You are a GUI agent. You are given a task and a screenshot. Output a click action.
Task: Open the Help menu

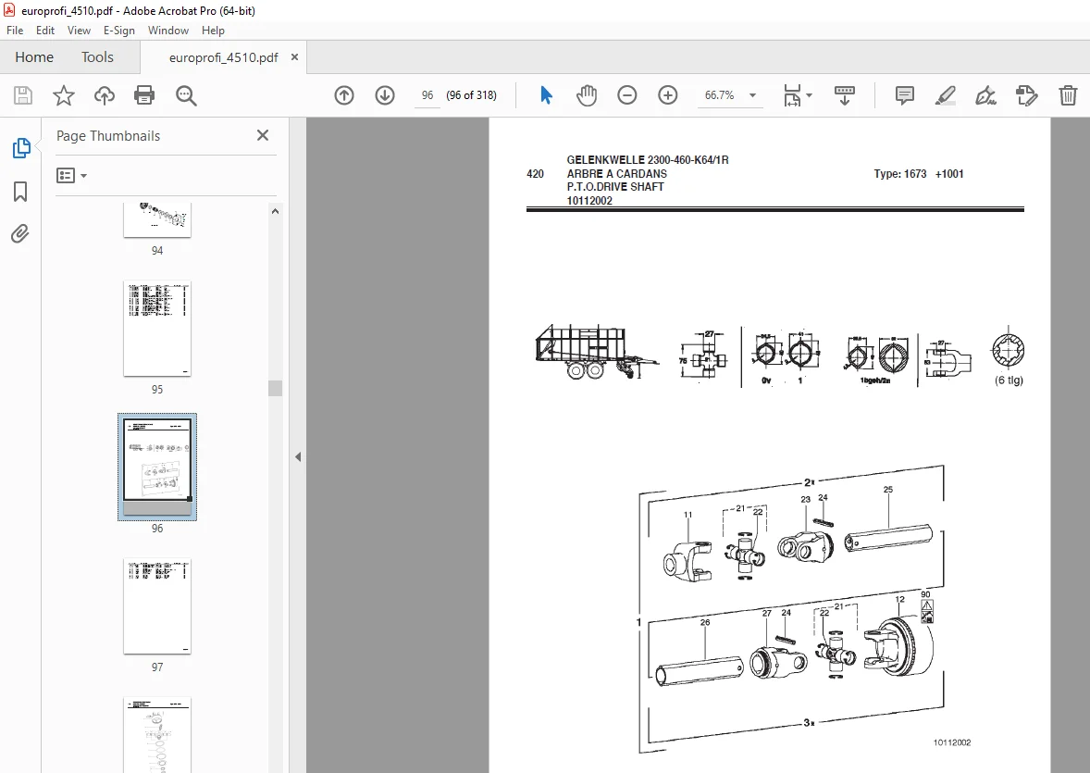pos(213,31)
